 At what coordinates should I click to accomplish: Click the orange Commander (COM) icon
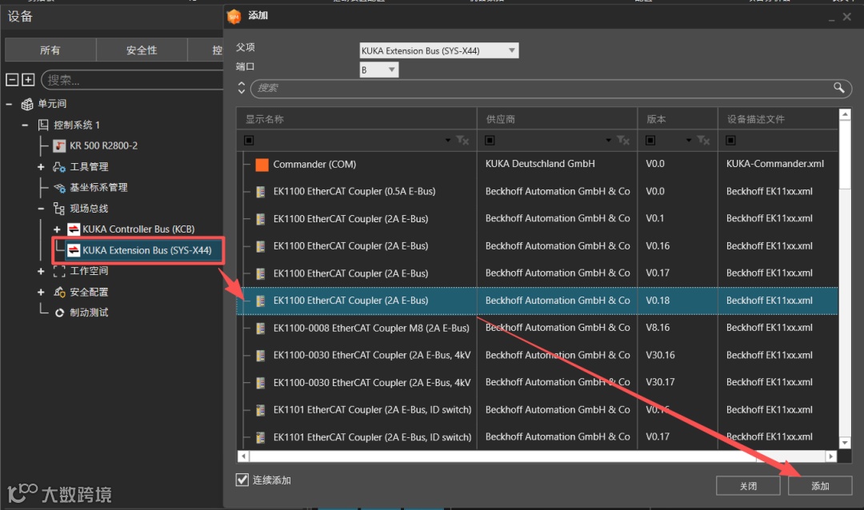tap(262, 164)
